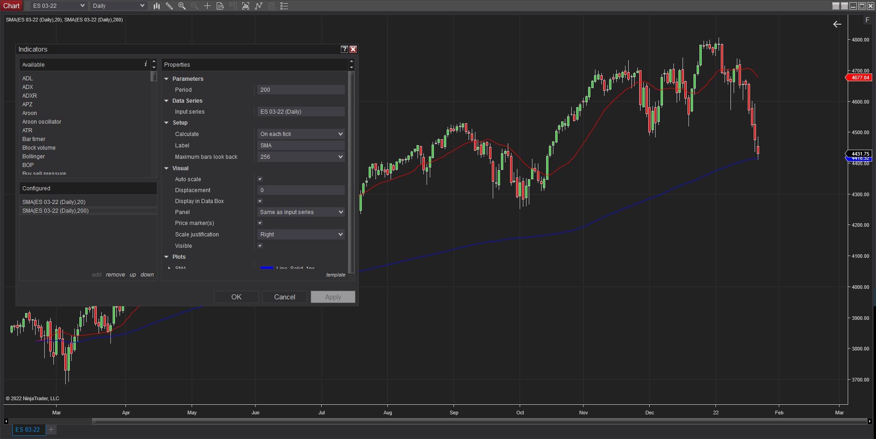Uncheck Display in Data Box
Screen dimensions: 876x439
(260, 201)
